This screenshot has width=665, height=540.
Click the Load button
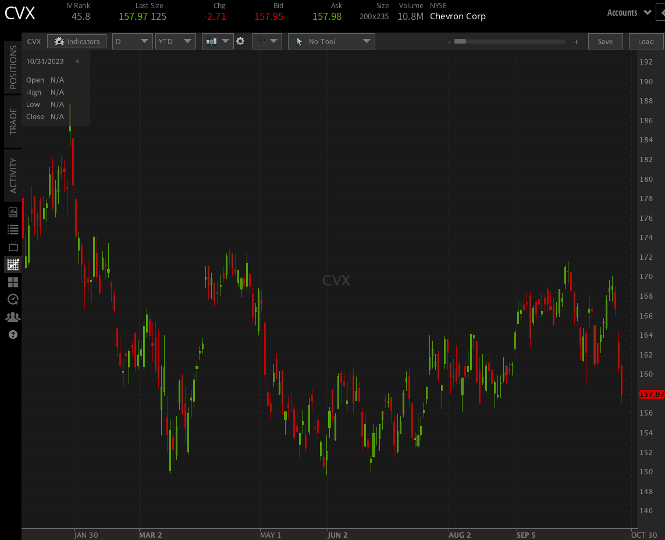pos(646,41)
